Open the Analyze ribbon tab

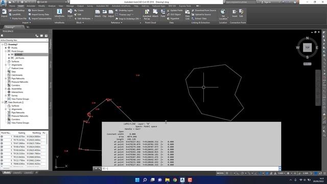pos(52,6)
